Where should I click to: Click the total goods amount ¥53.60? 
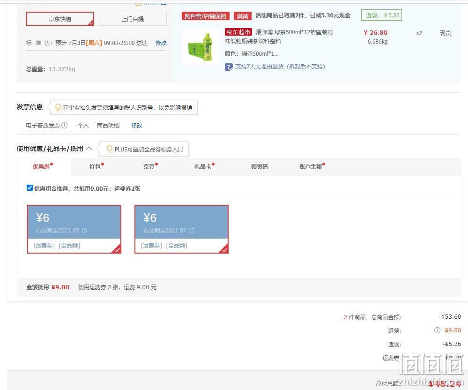tap(451, 317)
